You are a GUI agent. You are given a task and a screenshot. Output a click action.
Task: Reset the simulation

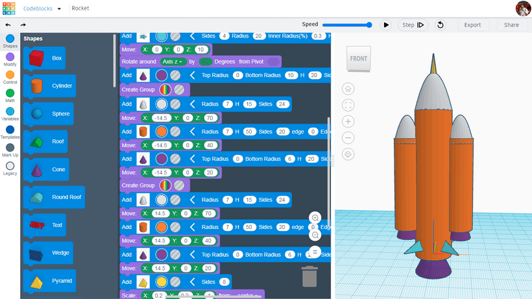(441, 25)
